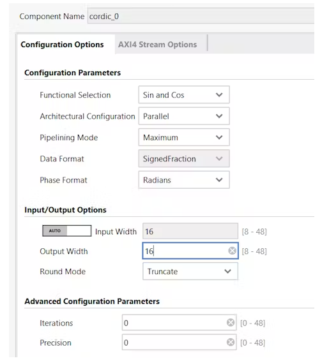Viewport: 329px width, 363px height.
Task: Click the Phase Format chevron arrow
Action: click(x=219, y=180)
